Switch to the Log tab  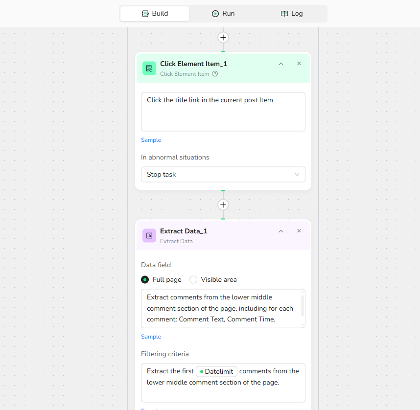tap(292, 14)
